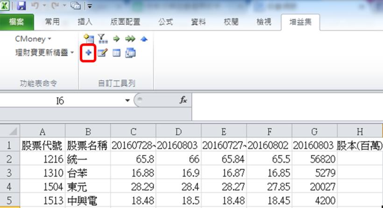Select row 1 header

click(x=10, y=146)
